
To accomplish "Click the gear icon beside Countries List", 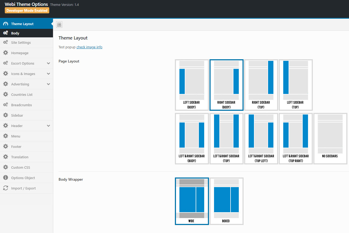I will point(6,94).
